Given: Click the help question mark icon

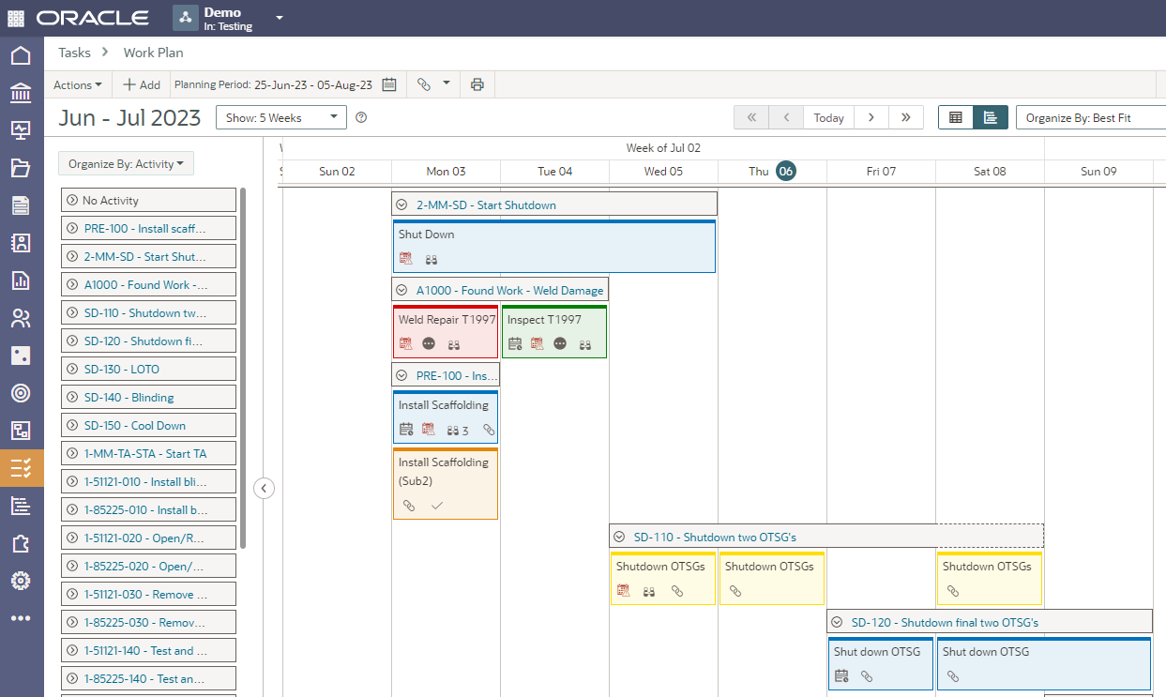Looking at the screenshot, I should tap(361, 118).
